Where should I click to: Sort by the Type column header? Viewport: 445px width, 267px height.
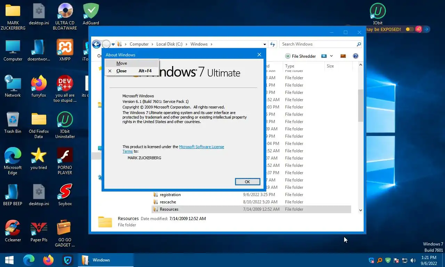click(304, 66)
